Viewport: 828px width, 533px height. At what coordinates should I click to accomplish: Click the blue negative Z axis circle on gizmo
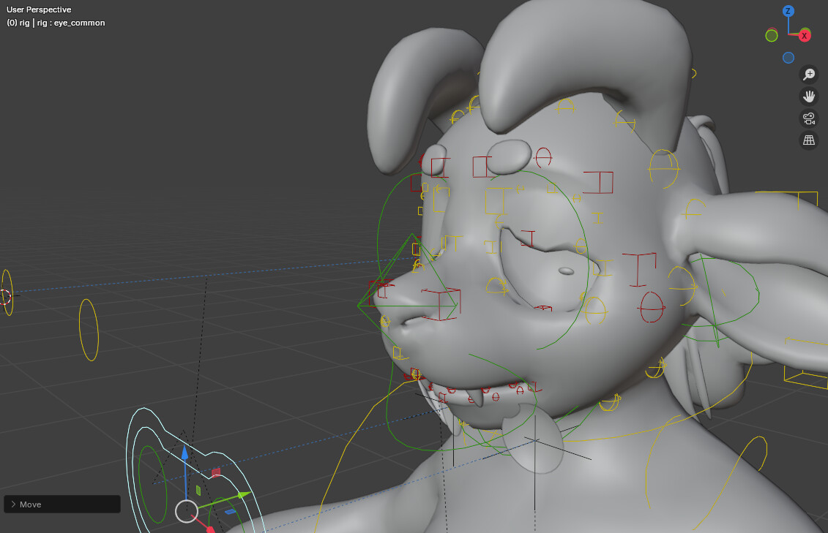click(788, 58)
